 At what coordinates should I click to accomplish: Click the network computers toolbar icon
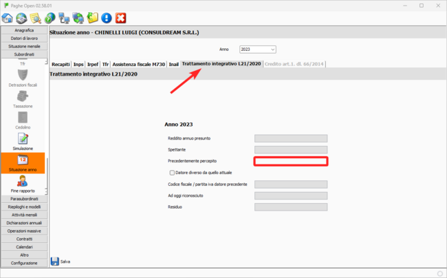[x=64, y=18]
